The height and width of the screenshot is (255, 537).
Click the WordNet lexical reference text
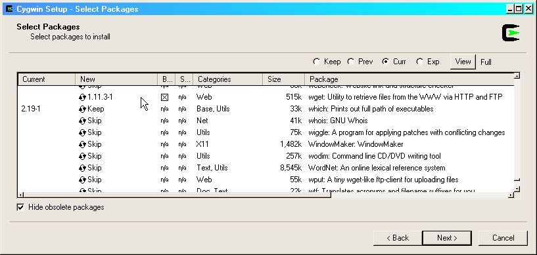click(x=377, y=168)
